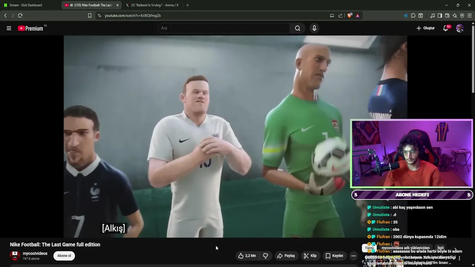
Task: Click the tab search window icon in toolbar
Action: coord(420,16)
